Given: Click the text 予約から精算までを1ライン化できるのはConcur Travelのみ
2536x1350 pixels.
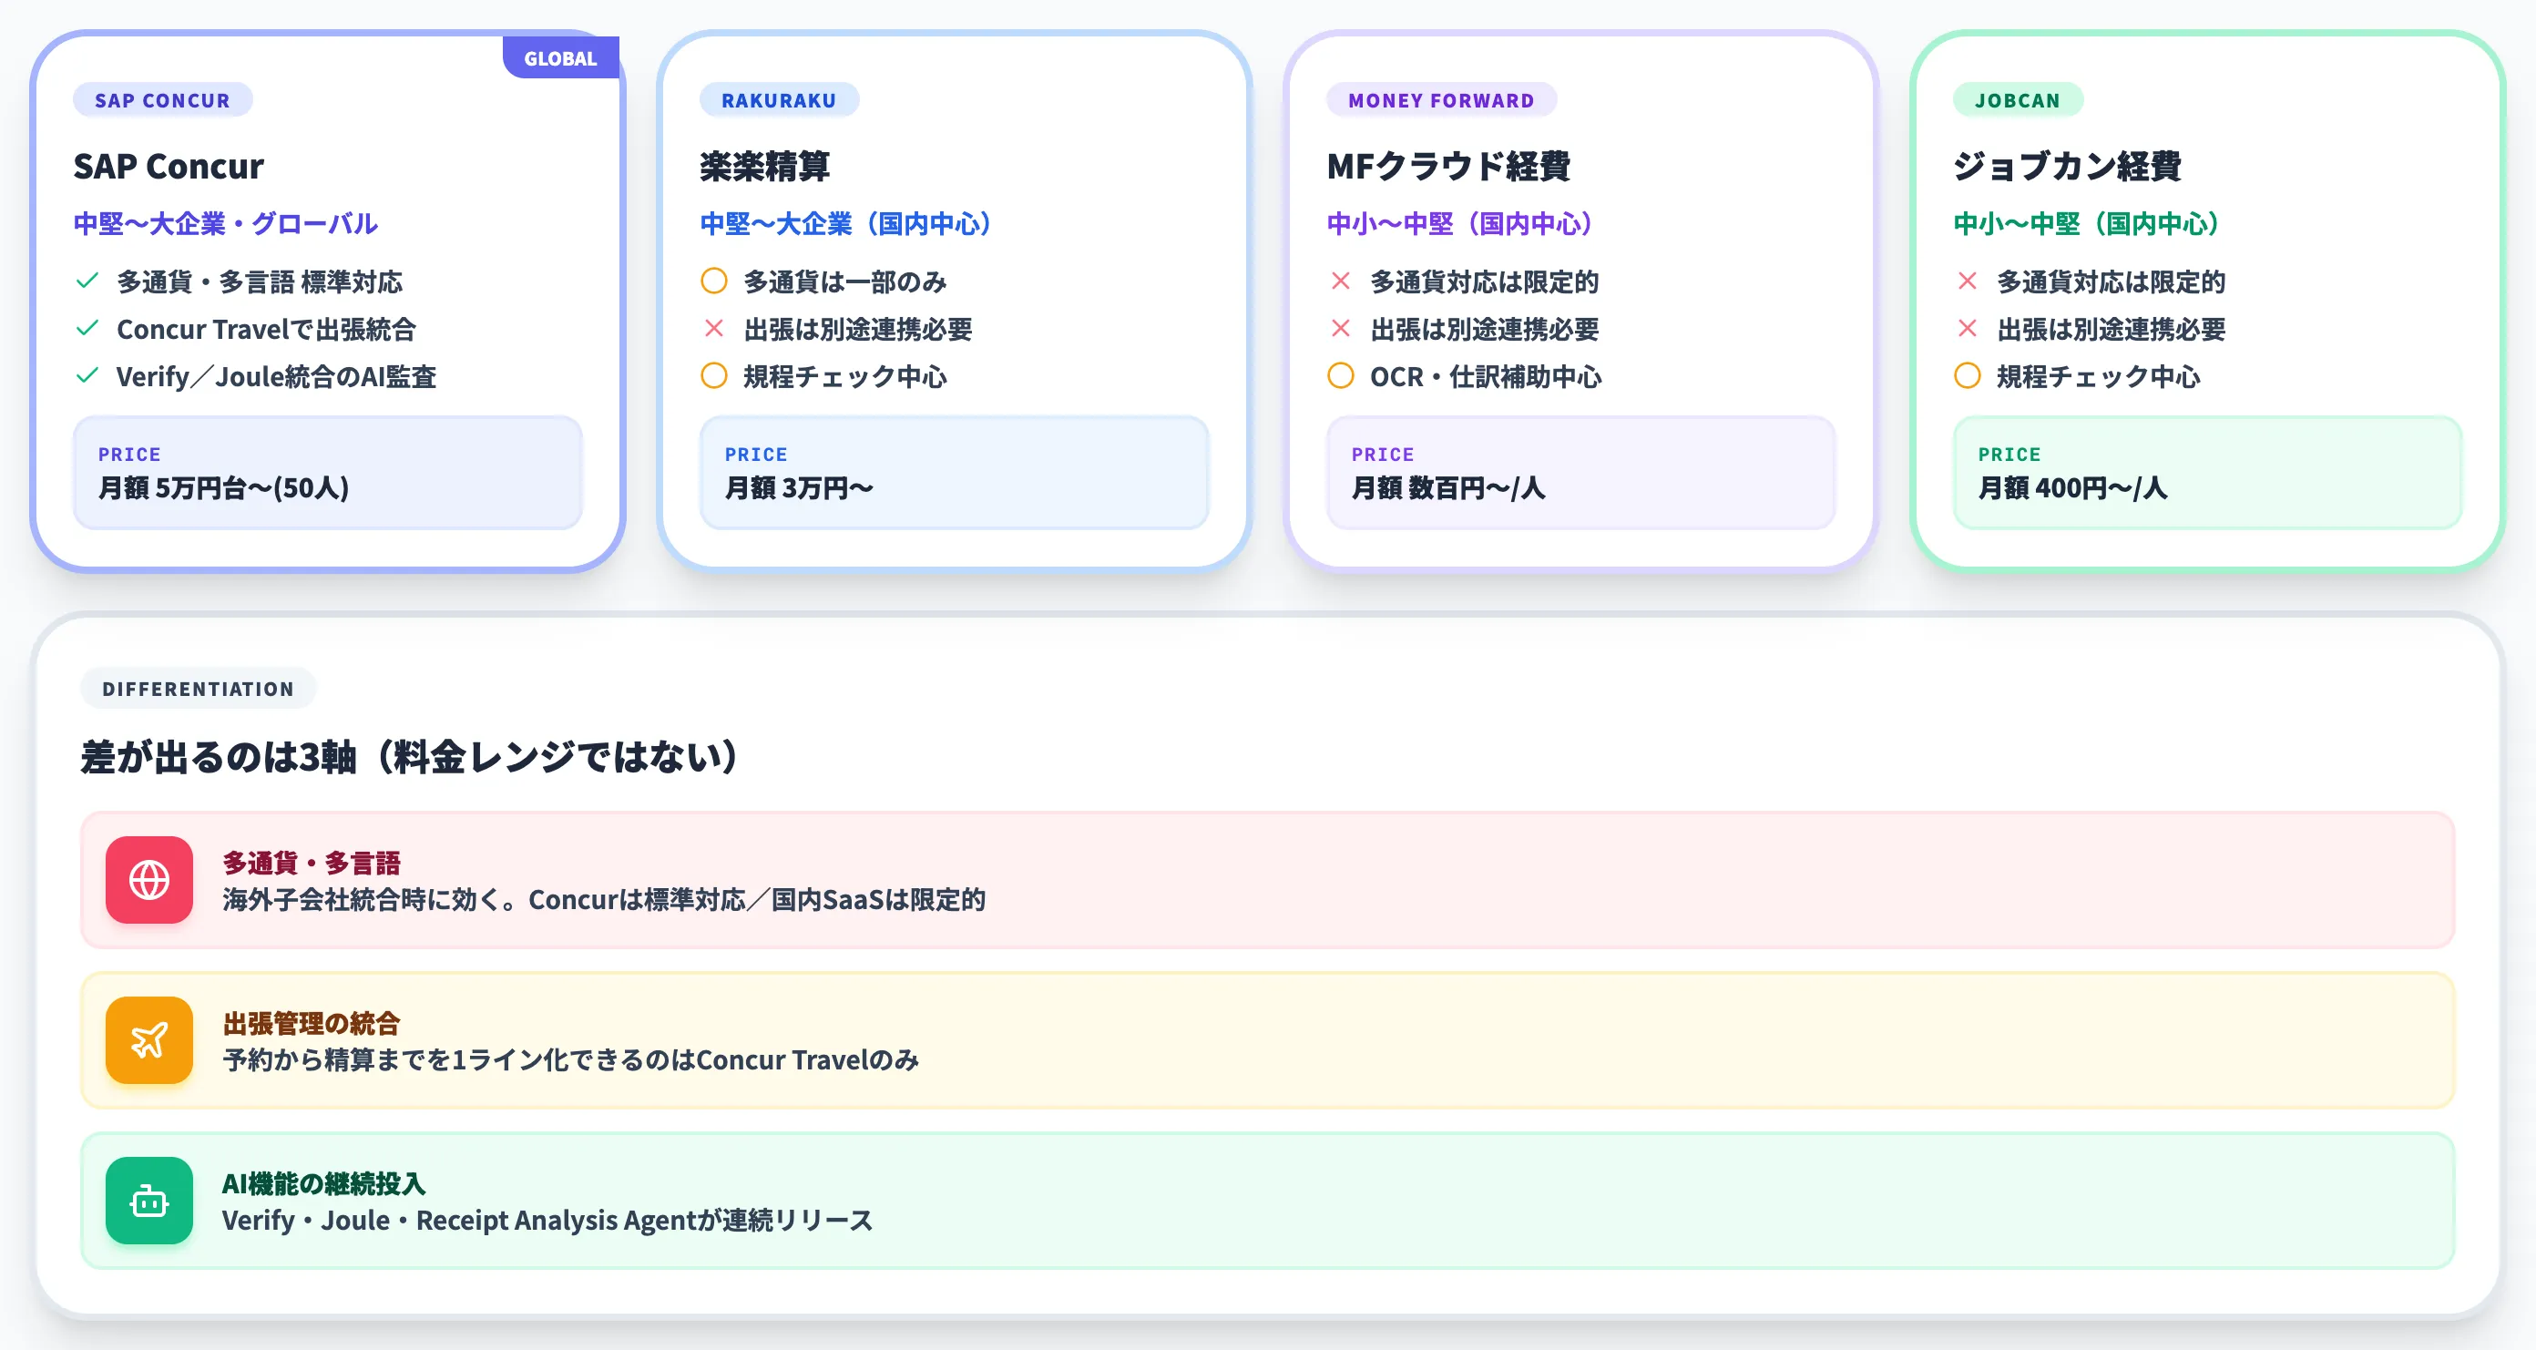Looking at the screenshot, I should (571, 1059).
